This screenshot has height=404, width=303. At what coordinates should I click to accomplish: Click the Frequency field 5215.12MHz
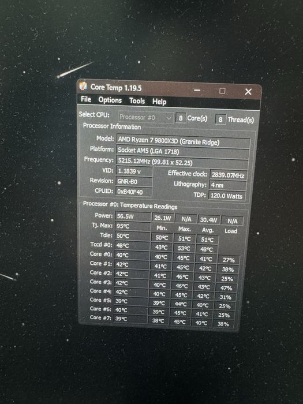pyautogui.click(x=182, y=162)
